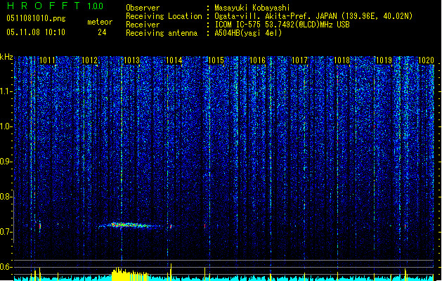The width and height of the screenshot is (442, 281).
Task: Click the 1011 time marker
Action: pyautogui.click(x=47, y=60)
